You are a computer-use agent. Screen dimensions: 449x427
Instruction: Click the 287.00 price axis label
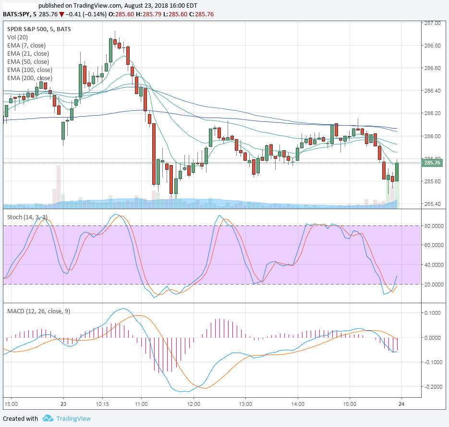432,23
